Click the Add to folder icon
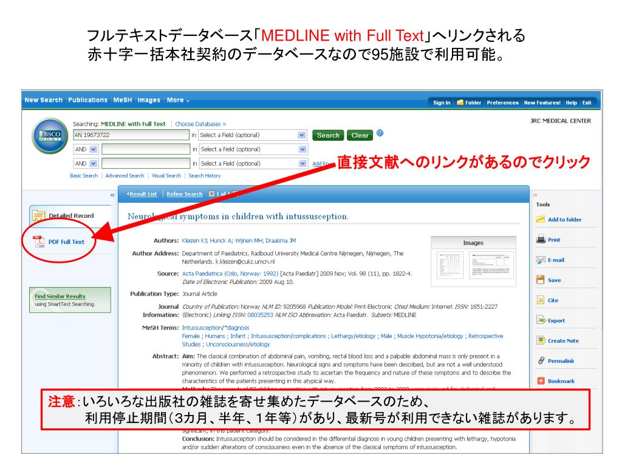Viewport: 622px width, 466px height. (x=540, y=219)
